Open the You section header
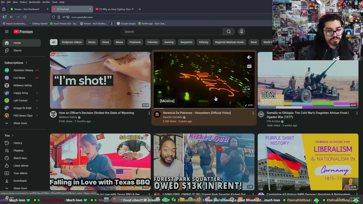363x204 pixels. 9,135
